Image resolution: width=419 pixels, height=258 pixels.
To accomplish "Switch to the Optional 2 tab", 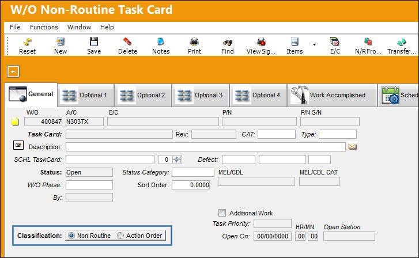I will 144,96.
